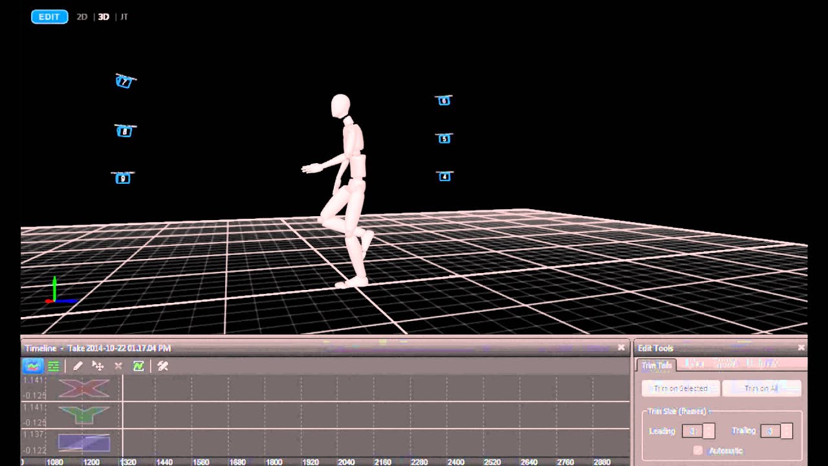Click the green curve icon in Timeline toolbar
The height and width of the screenshot is (466, 828).
point(138,366)
